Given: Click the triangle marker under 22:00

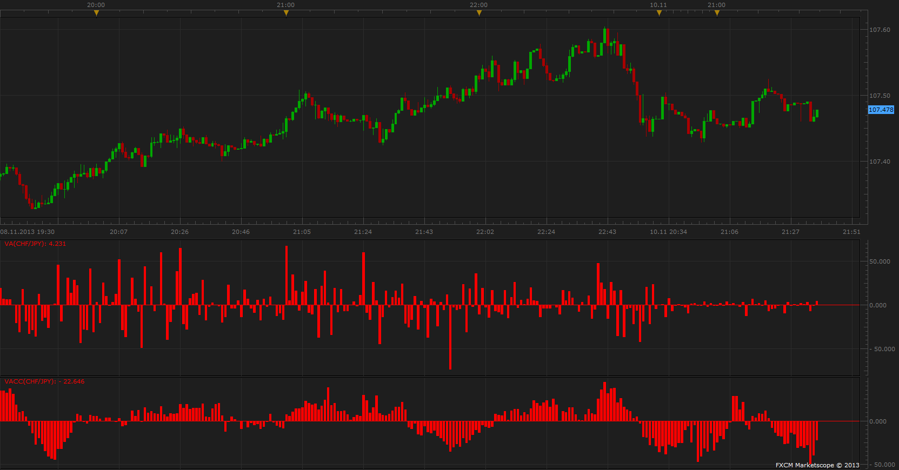Looking at the screenshot, I should tap(479, 13).
